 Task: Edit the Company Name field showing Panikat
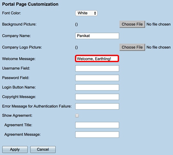(97, 36)
